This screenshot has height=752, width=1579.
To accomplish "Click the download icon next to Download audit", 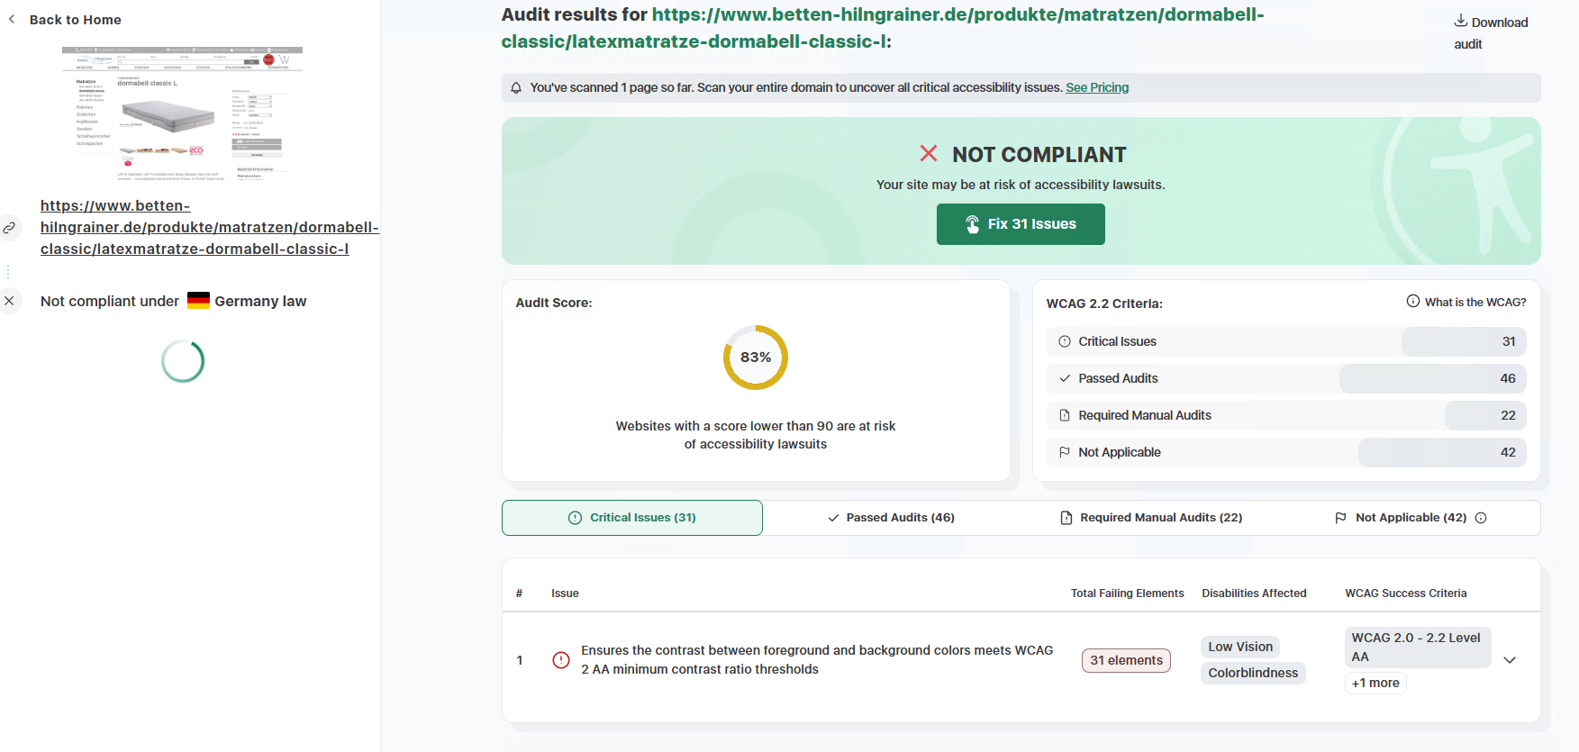I will point(1461,21).
